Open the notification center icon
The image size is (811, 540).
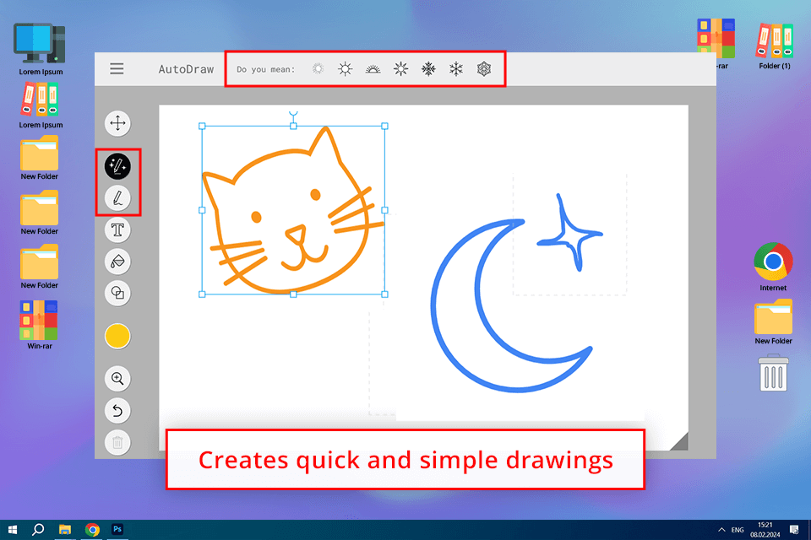coord(794,530)
